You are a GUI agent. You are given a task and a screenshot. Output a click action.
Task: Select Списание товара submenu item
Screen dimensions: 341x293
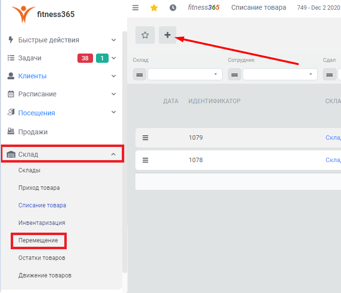42,205
